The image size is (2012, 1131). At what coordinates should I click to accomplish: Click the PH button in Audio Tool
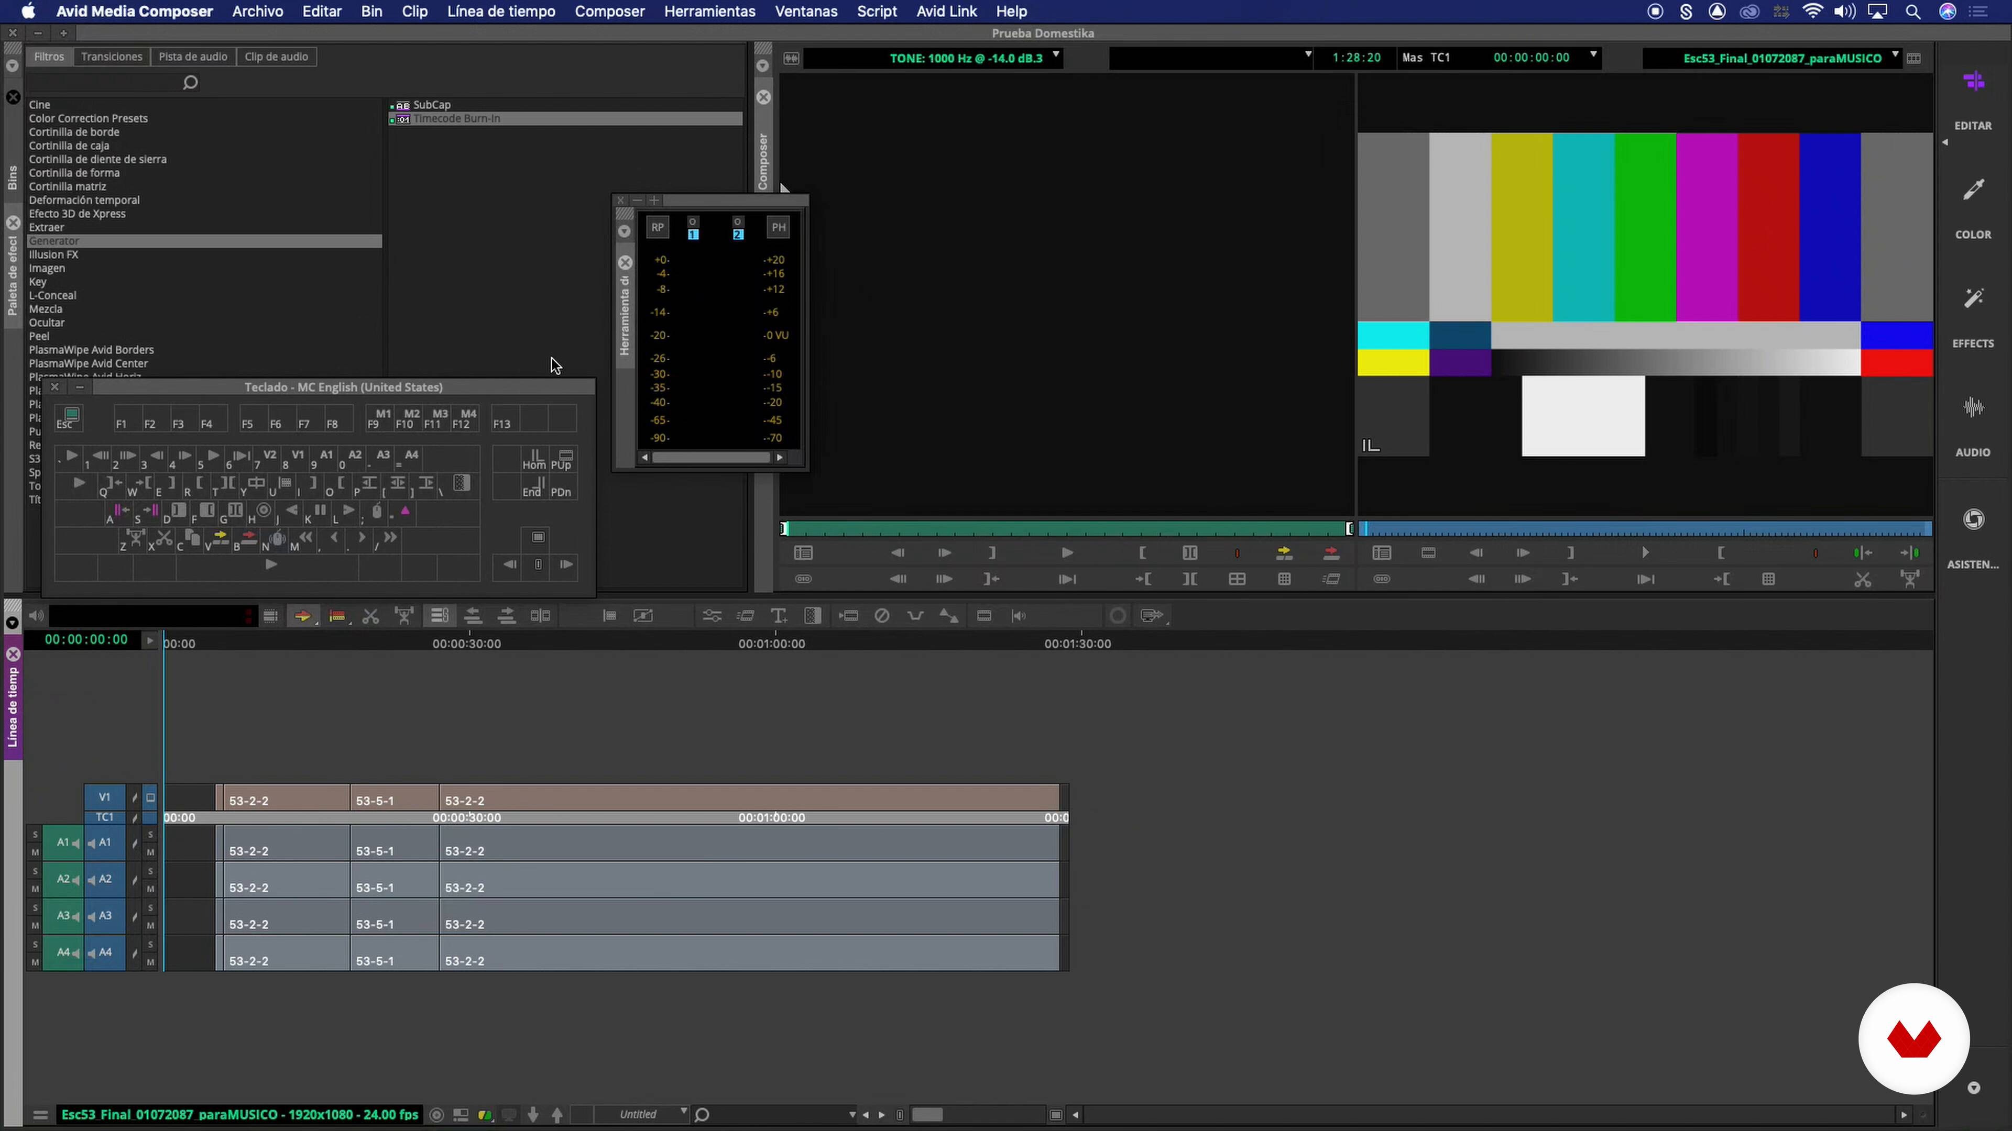[778, 227]
